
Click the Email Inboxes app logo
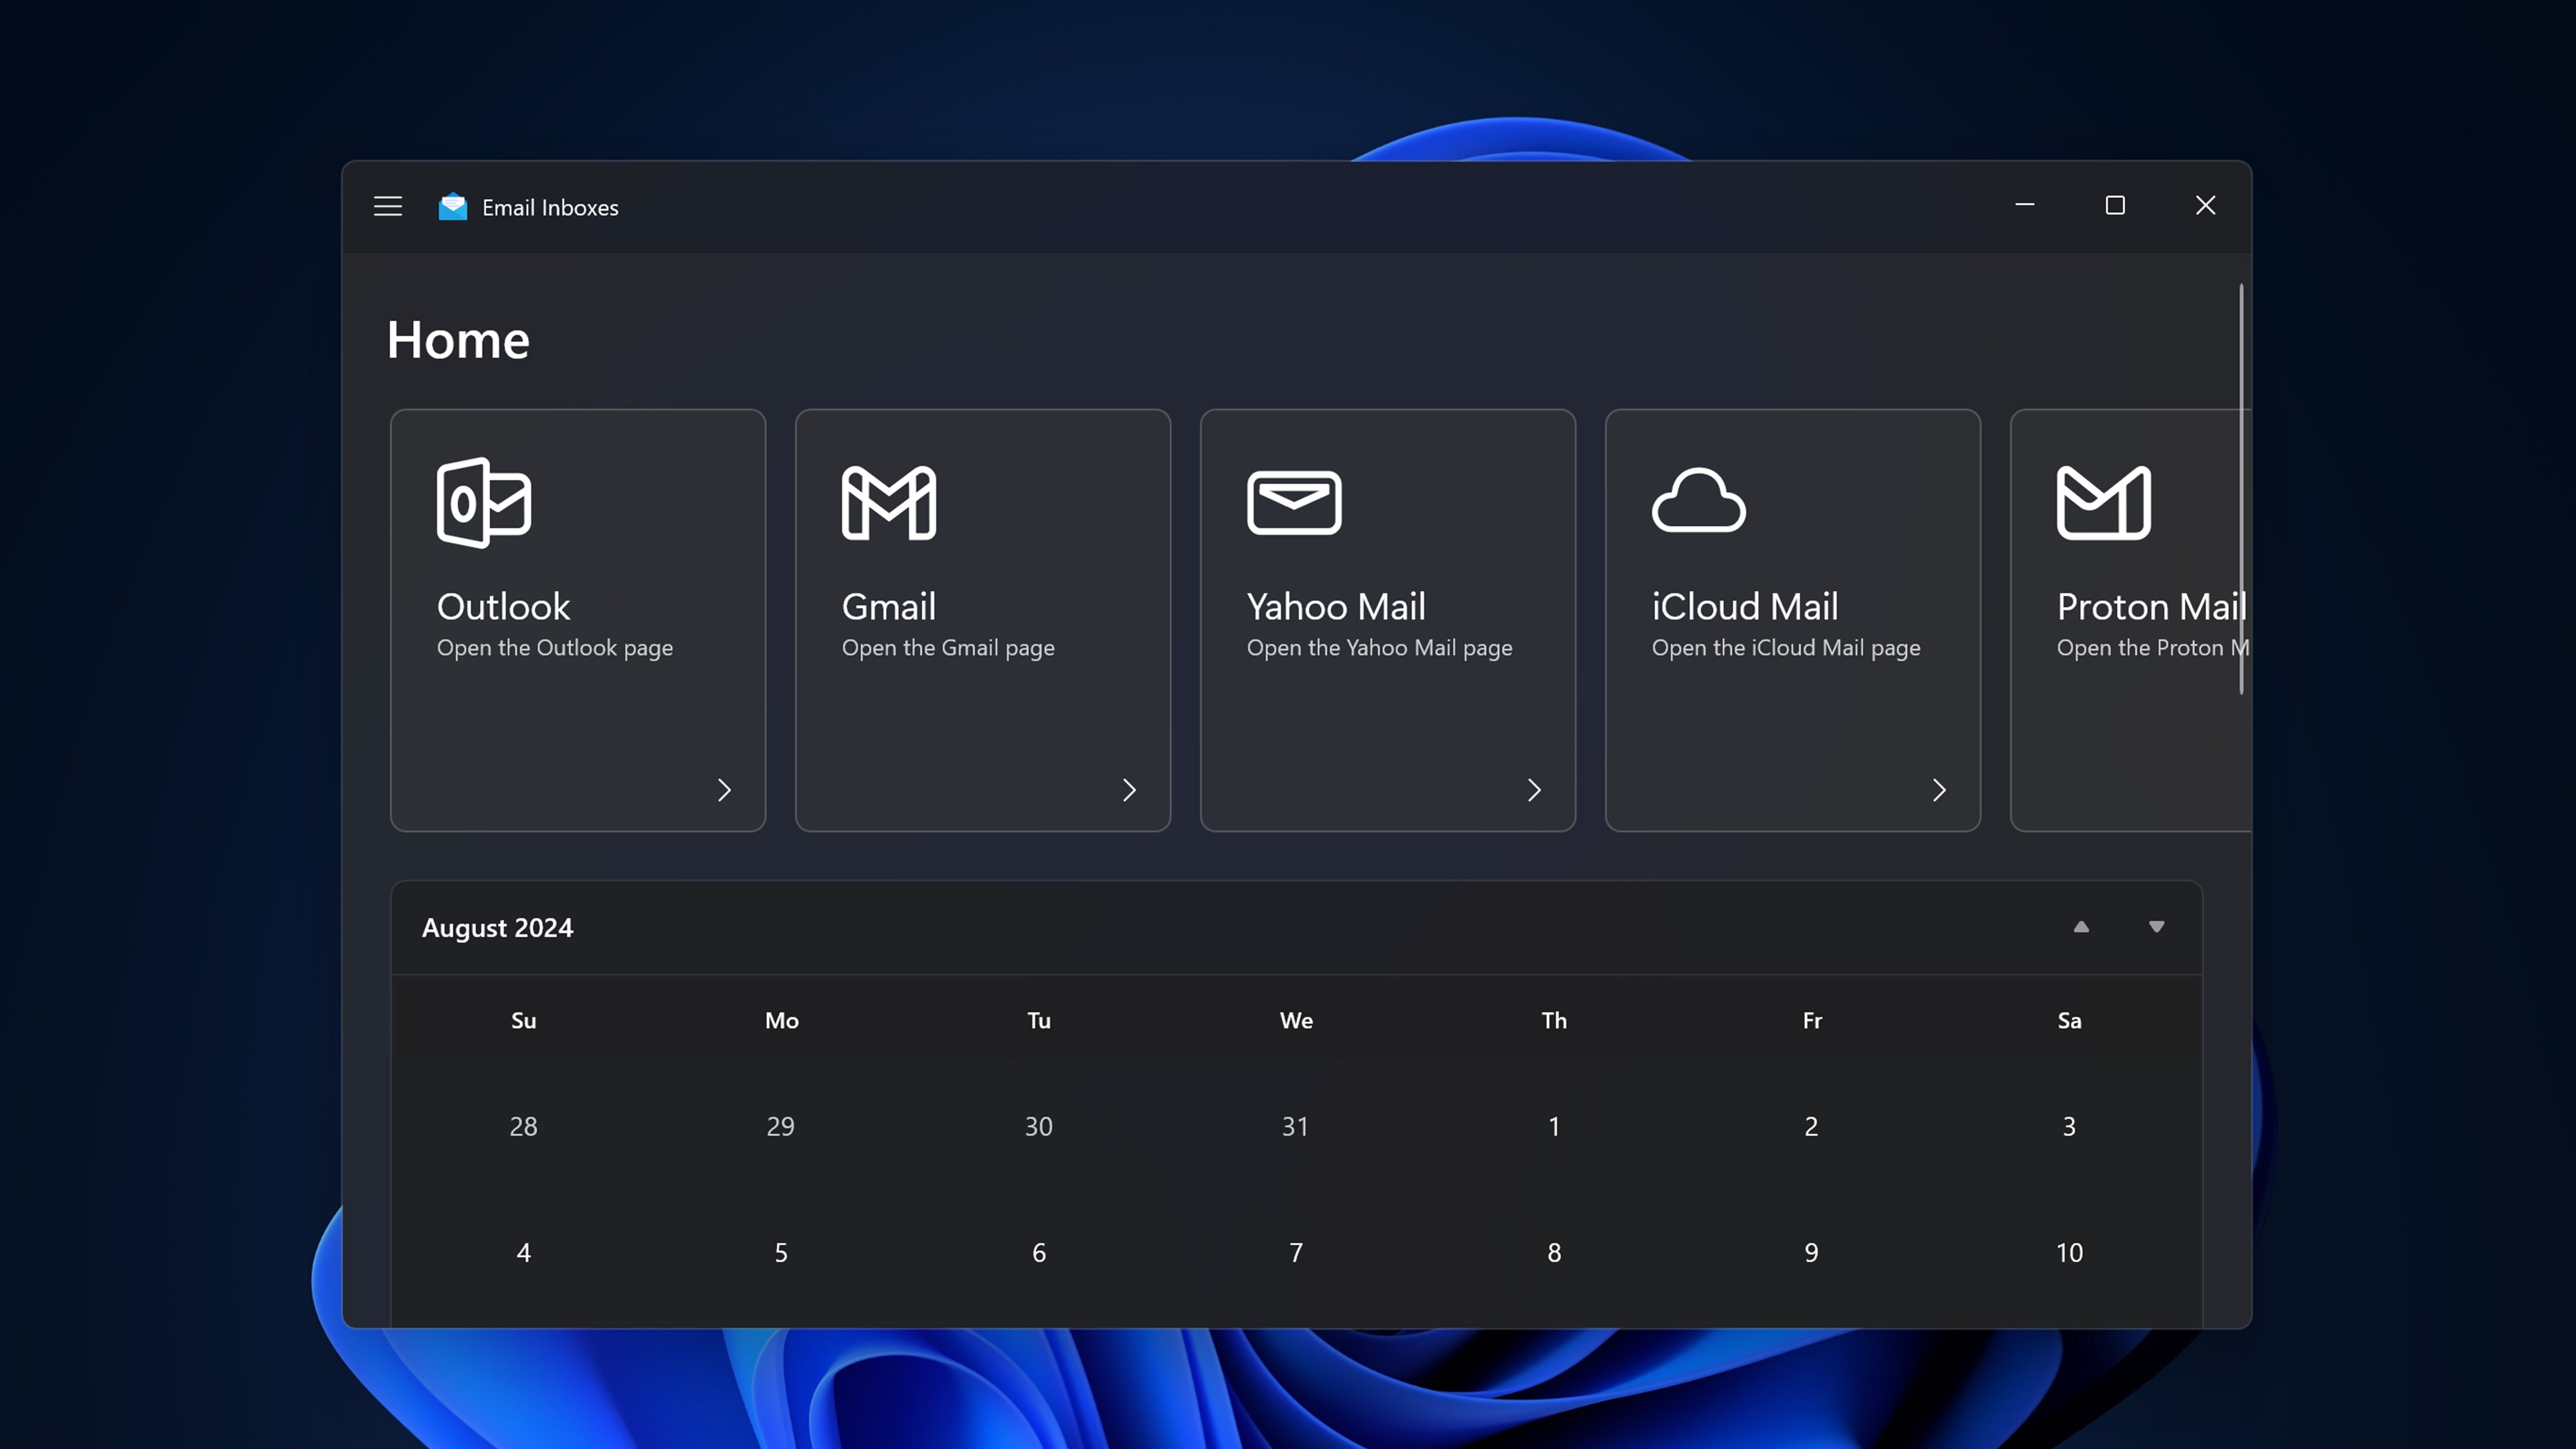453,206
